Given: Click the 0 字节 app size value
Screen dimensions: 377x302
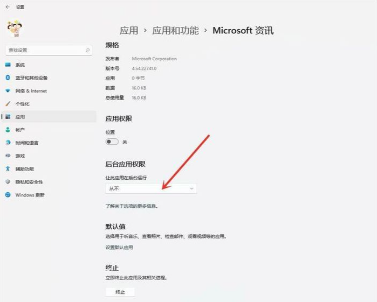Looking at the screenshot, I should [x=138, y=78].
